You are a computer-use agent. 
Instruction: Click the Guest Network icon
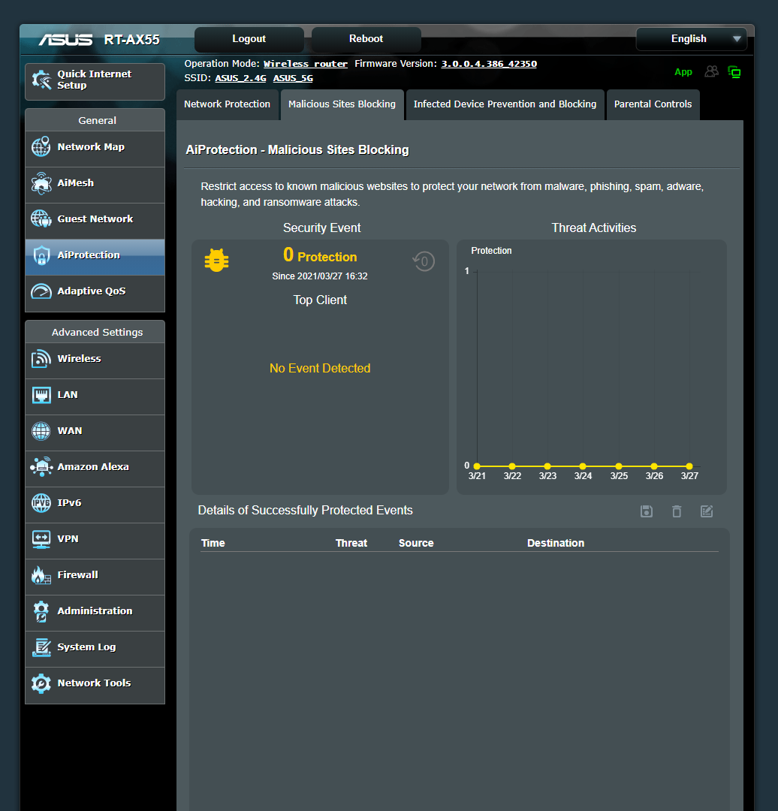click(41, 219)
